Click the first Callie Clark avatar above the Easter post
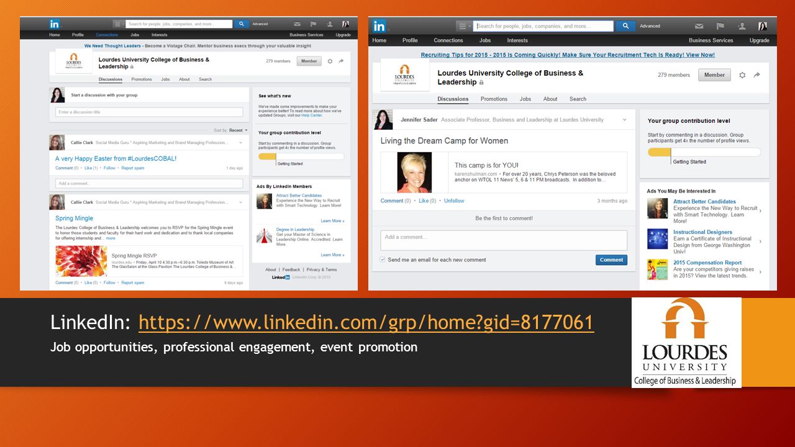Screen dimensions: 795x447 pyautogui.click(x=57, y=142)
